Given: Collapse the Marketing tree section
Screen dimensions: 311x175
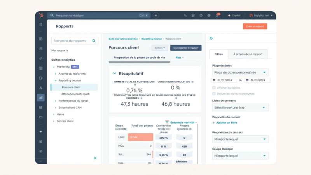Looking at the screenshot, I should [x=54, y=67].
